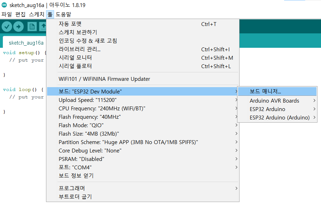
Task: Click the Open sketch up-arrow icon
Action: 43,27
